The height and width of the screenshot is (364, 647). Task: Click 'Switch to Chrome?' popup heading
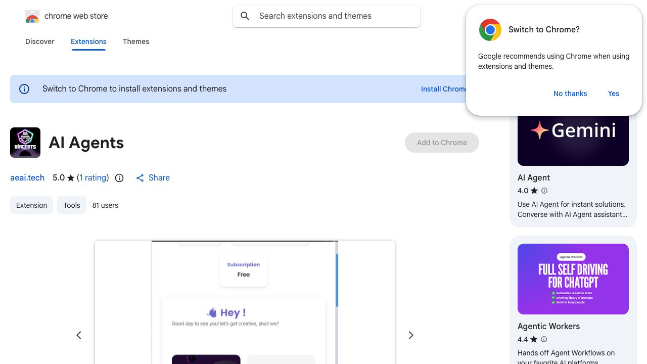[544, 30]
